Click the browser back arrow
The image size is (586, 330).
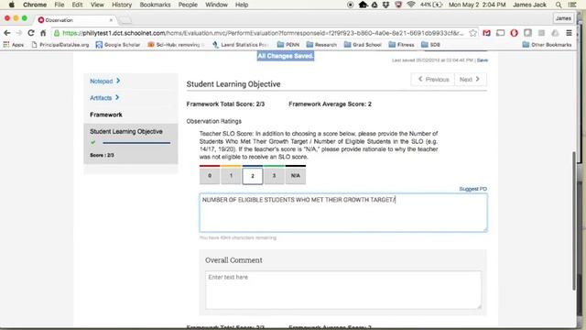[x=7, y=33]
